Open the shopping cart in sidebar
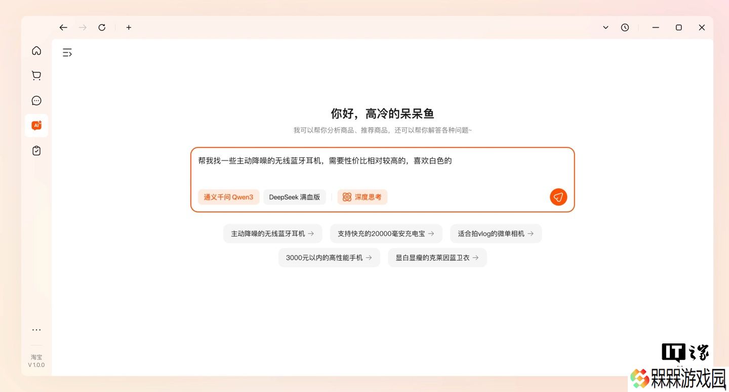Image resolution: width=729 pixels, height=392 pixels. 36,75
